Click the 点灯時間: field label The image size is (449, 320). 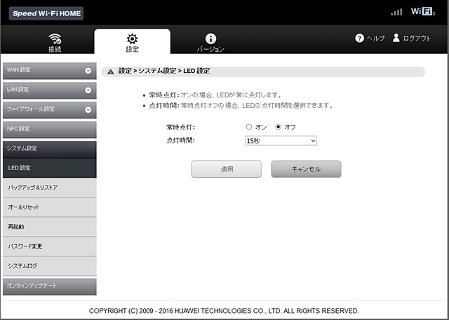click(180, 141)
